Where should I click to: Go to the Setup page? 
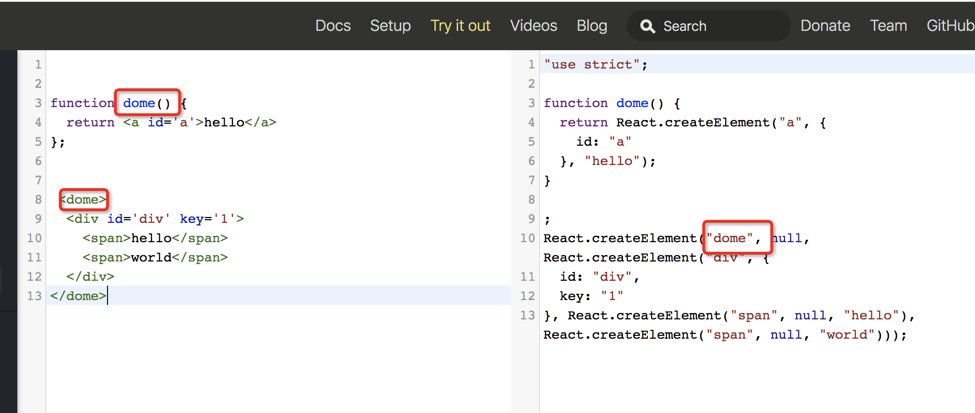pos(391,26)
